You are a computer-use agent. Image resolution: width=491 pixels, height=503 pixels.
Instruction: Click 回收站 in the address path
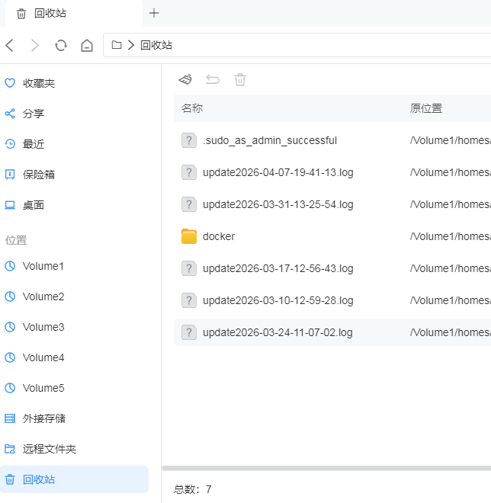click(156, 45)
